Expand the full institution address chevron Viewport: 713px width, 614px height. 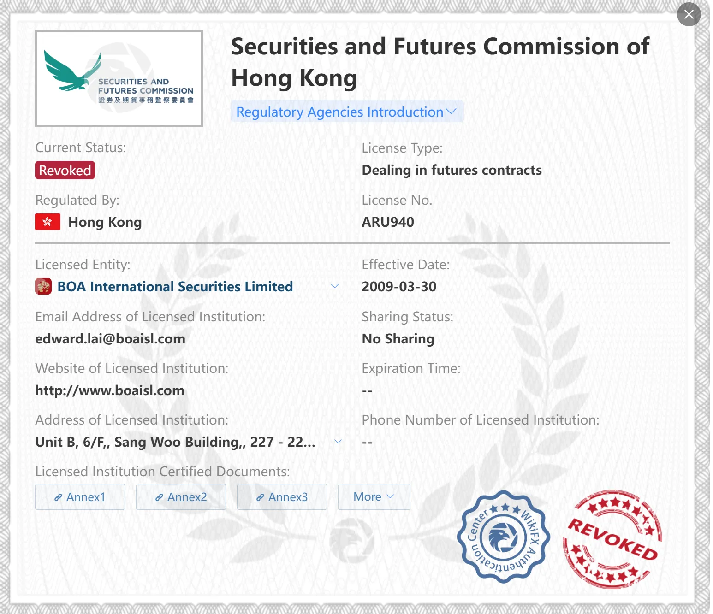338,442
